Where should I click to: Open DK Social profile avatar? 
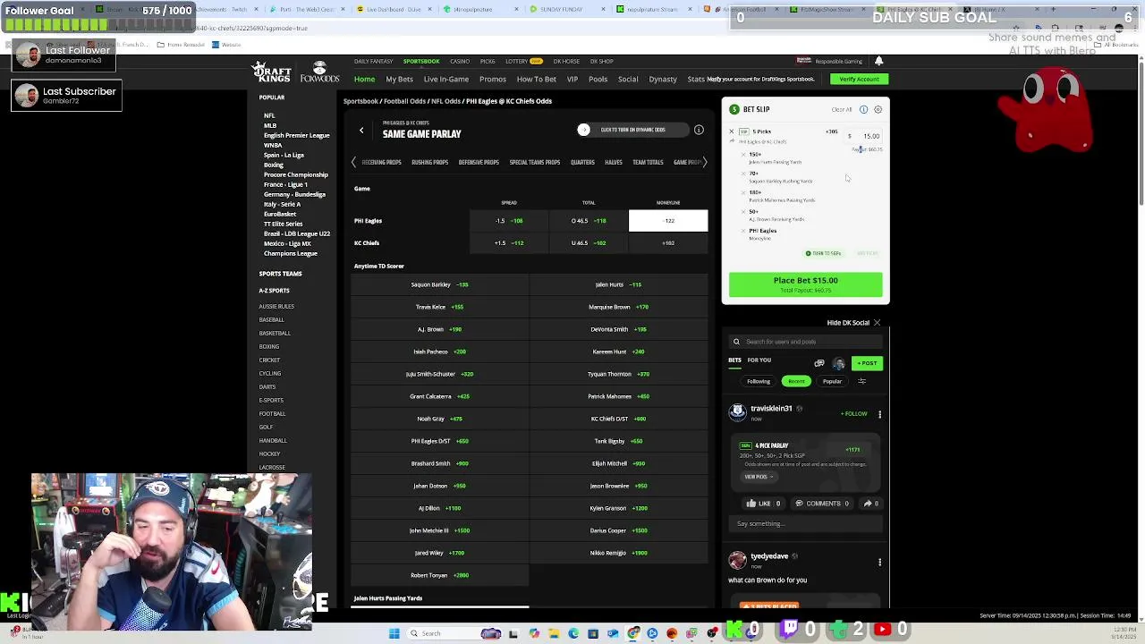839,363
